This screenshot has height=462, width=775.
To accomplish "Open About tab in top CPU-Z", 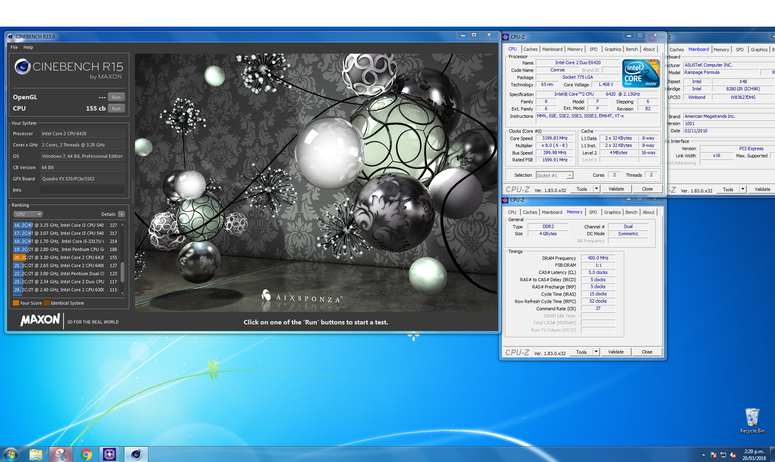I will pos(649,49).
